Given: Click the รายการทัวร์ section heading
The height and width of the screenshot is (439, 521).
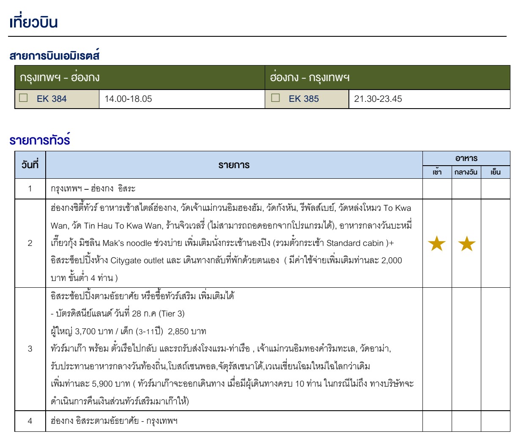Looking at the screenshot, I should (x=40, y=140).
